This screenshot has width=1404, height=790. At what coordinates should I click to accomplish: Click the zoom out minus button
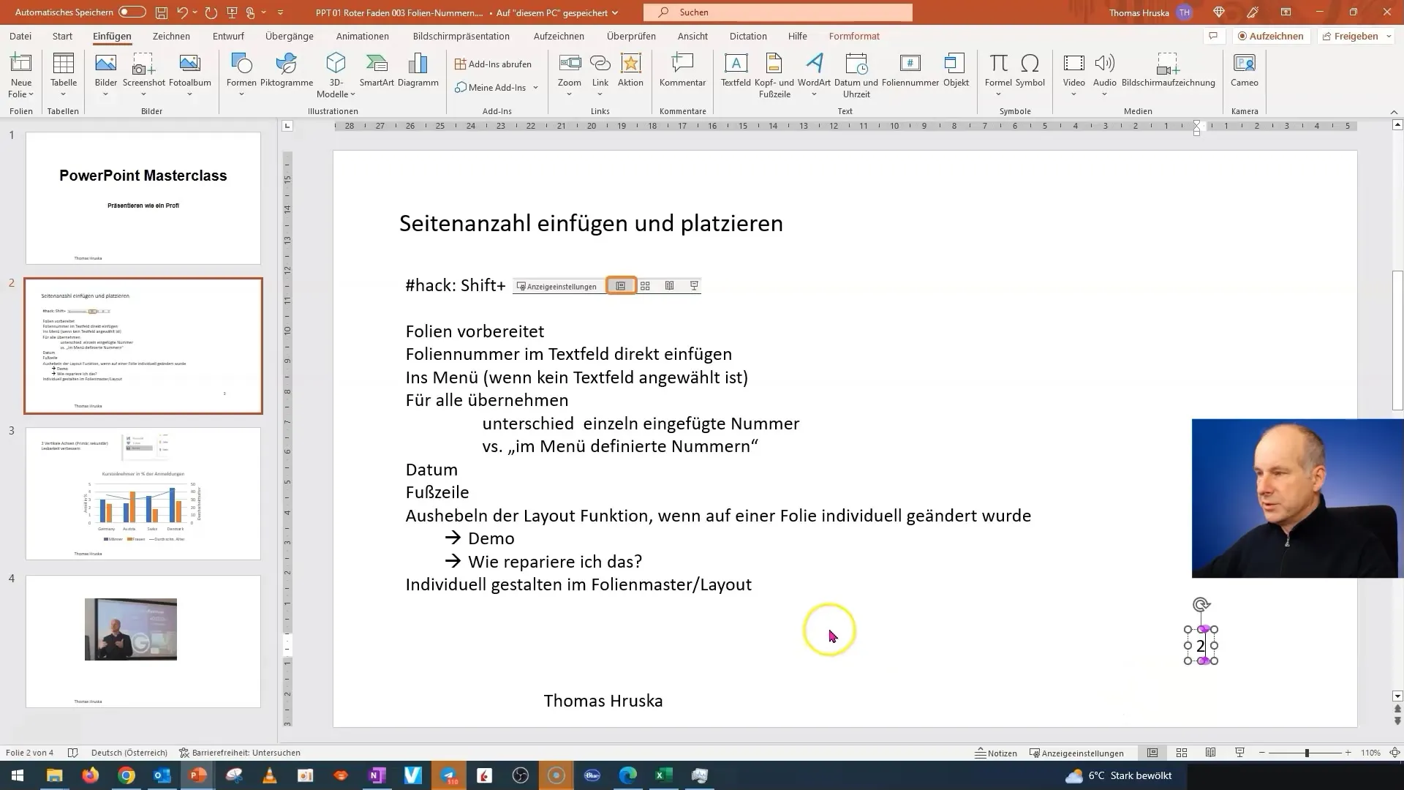pyautogui.click(x=1262, y=753)
